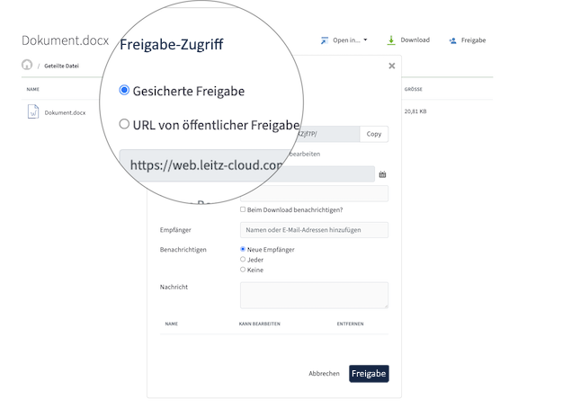The width and height of the screenshot is (571, 408).
Task: Select URL von öffentlicher Freigabe radio button
Action: coord(124,124)
